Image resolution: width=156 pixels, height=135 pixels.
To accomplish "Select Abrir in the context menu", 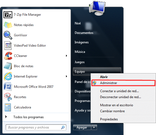I will pyautogui.click(x=104, y=77).
